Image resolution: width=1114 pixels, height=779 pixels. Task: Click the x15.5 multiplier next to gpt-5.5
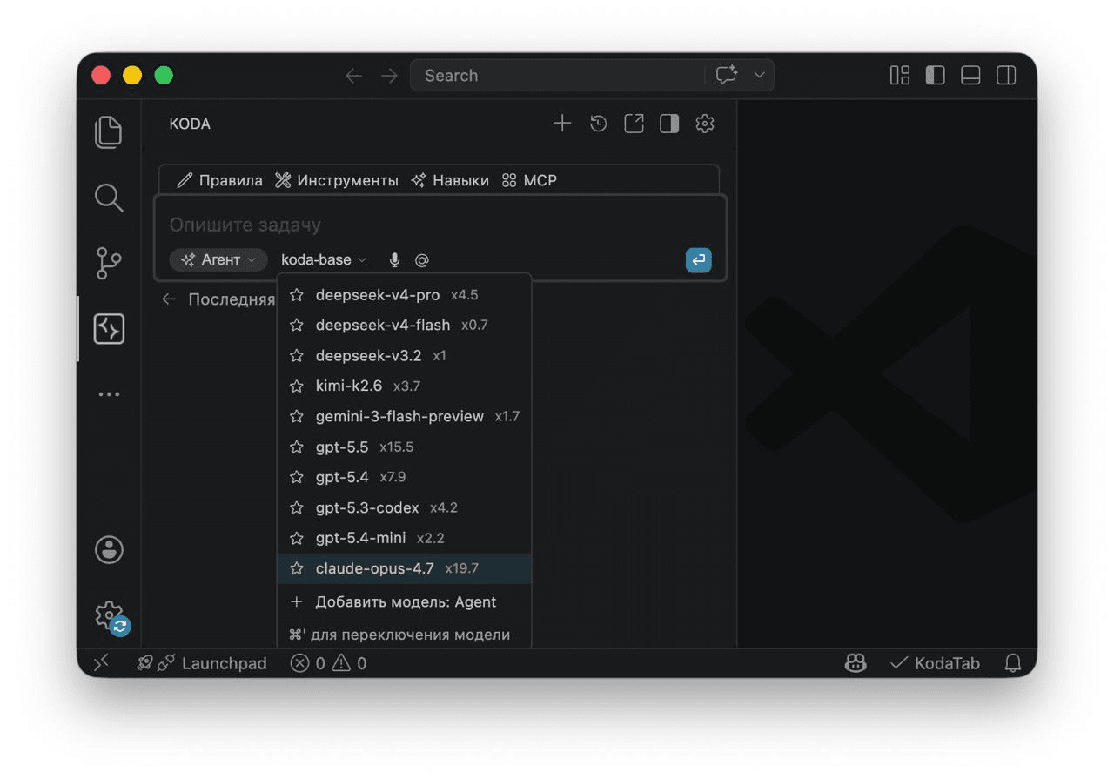coord(397,447)
